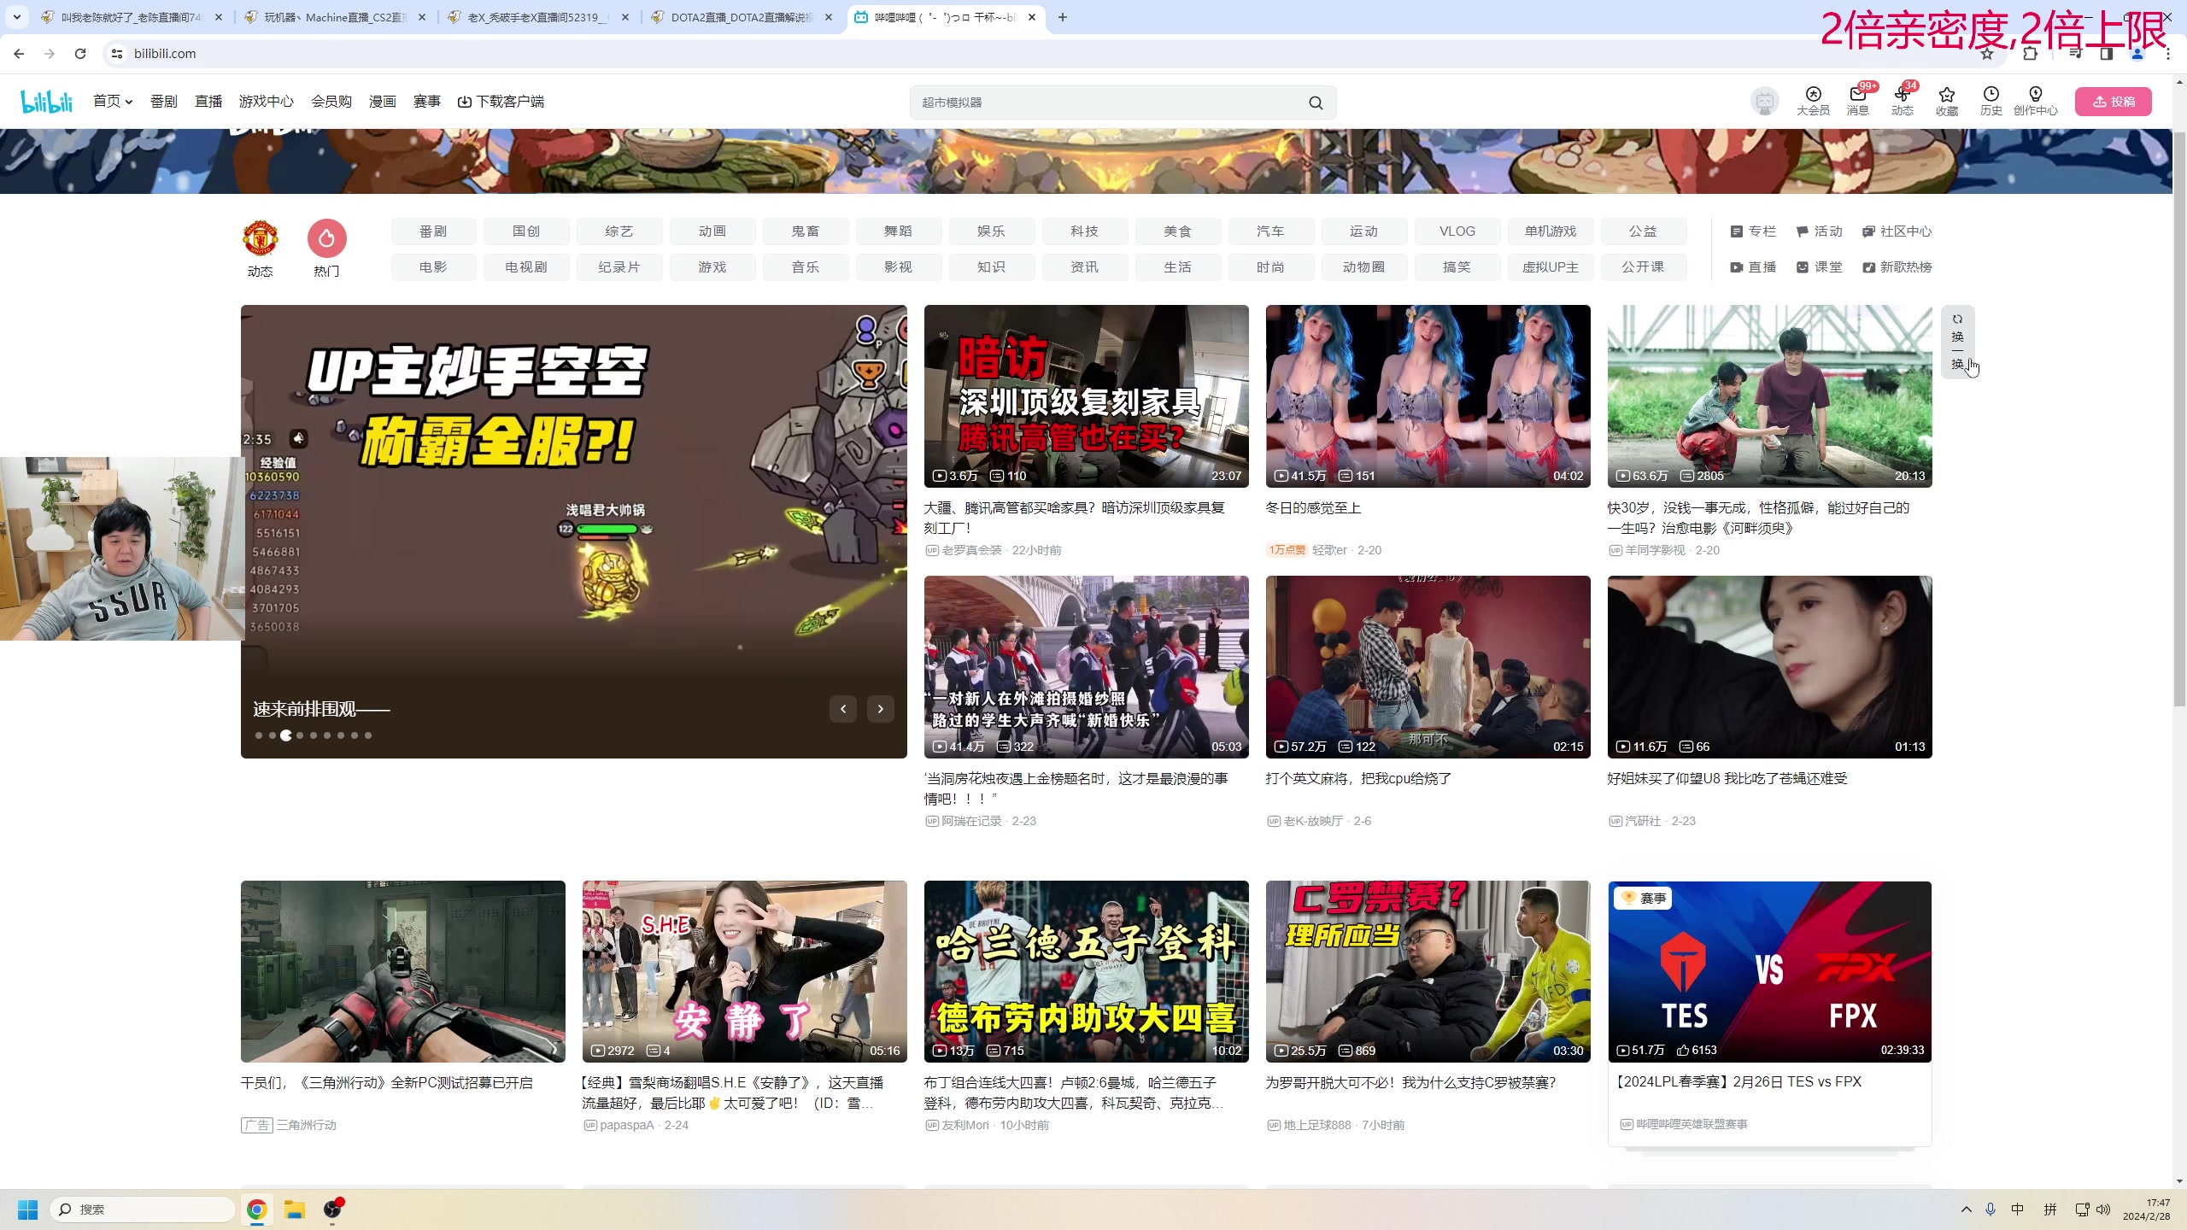Select the third carousel indicator dot
Viewport: 2187px width, 1230px height.
[286, 735]
